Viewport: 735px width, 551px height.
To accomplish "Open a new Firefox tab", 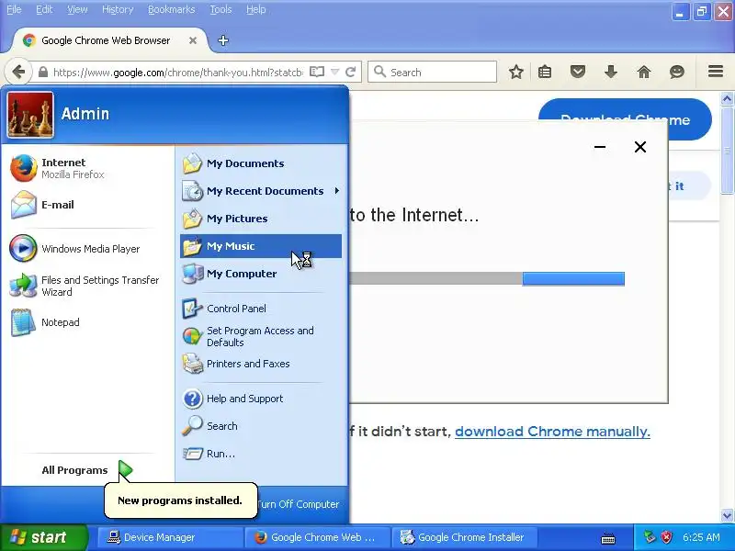I will (x=223, y=40).
